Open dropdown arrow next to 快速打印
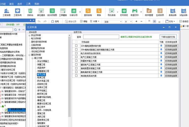 141,12
